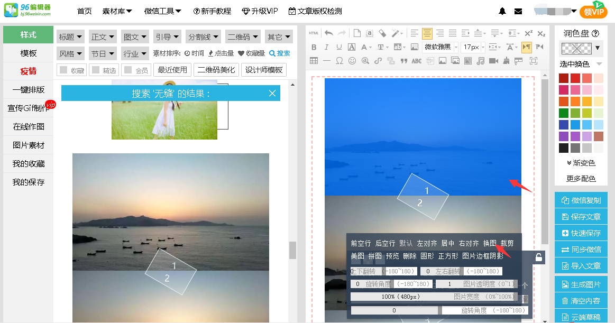
Task: Expand the 选中换色 dropdown arrow
Action: (x=599, y=64)
